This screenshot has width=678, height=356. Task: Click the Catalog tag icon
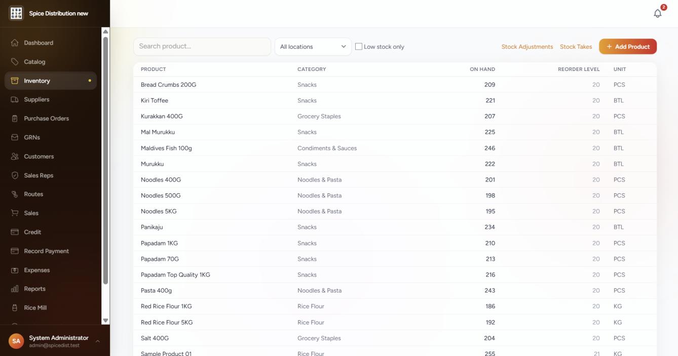15,62
